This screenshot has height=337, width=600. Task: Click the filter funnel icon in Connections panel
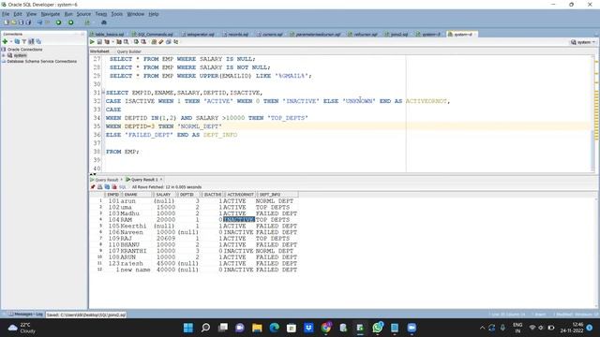coord(23,41)
